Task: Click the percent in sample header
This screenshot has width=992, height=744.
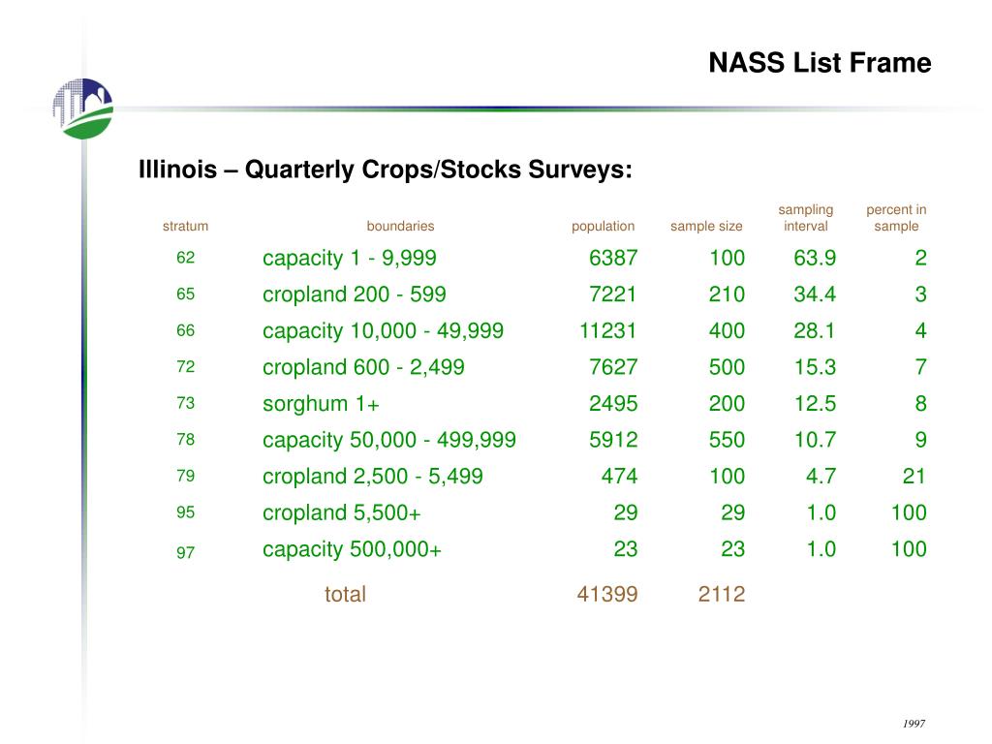Action: coord(896,218)
